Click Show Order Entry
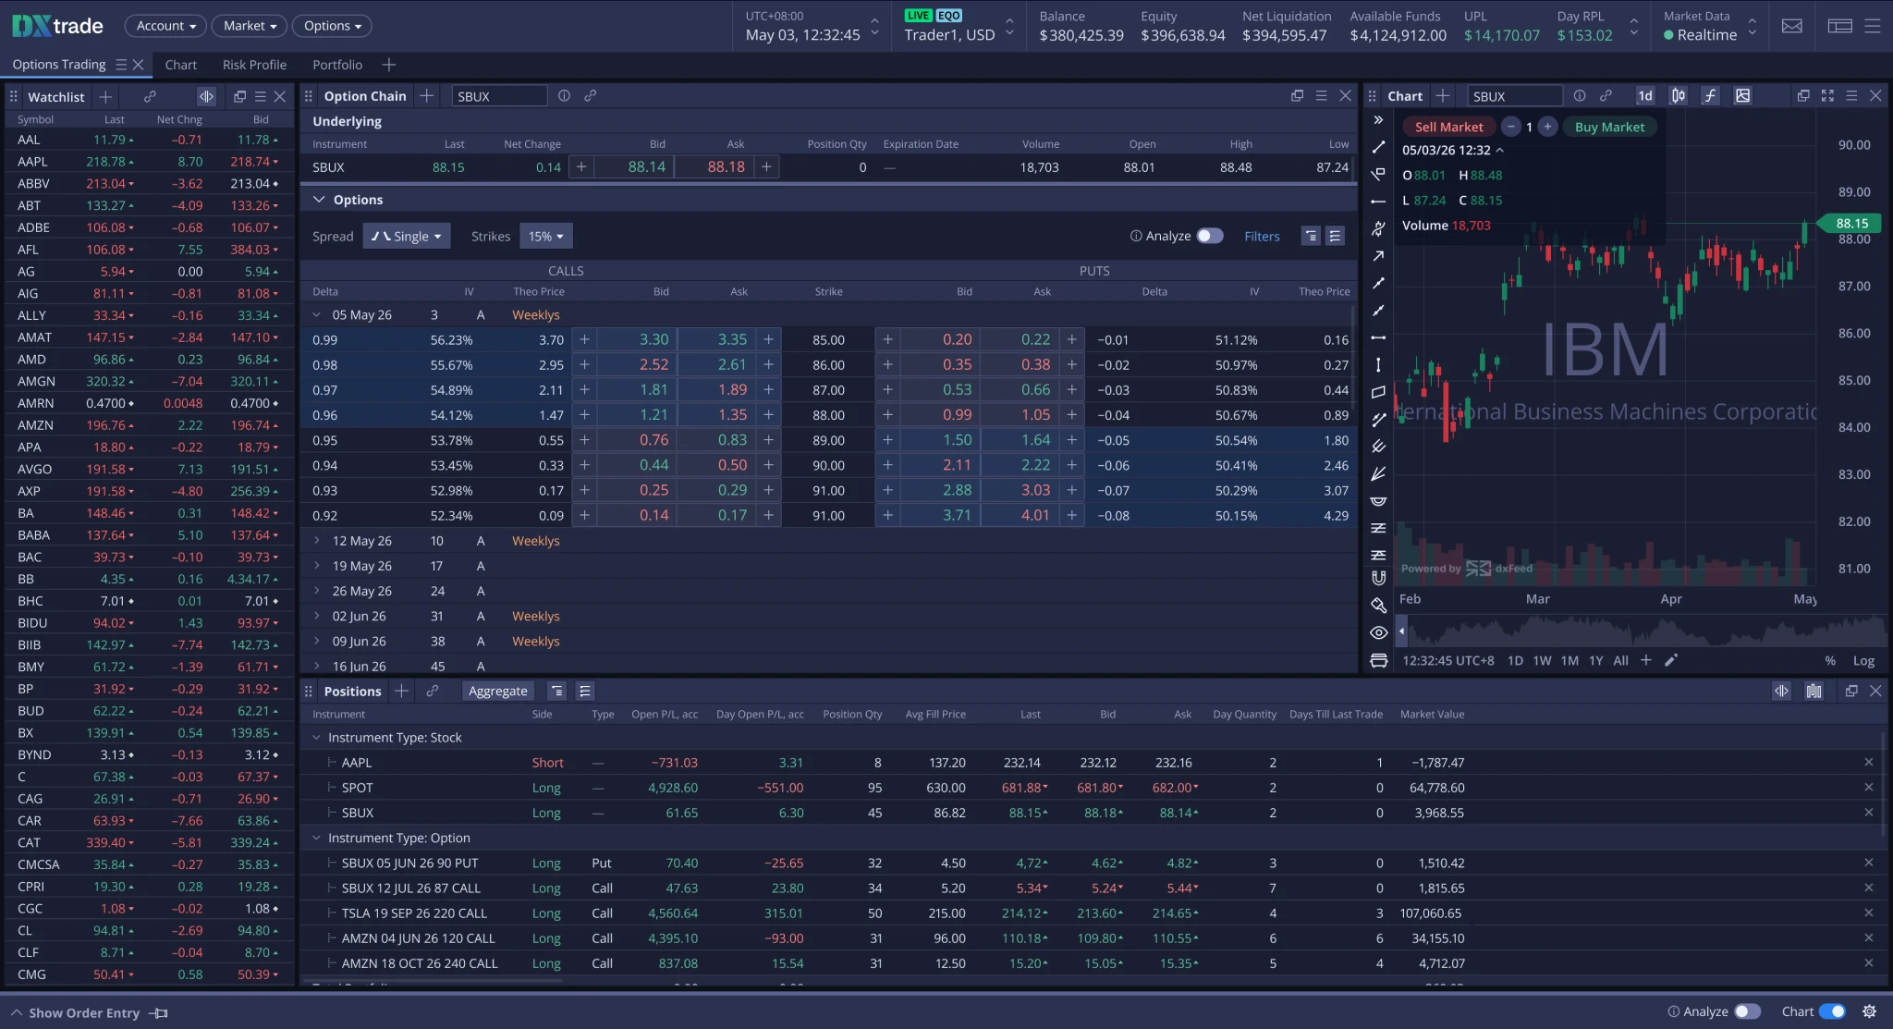This screenshot has height=1029, width=1893. (x=84, y=1012)
